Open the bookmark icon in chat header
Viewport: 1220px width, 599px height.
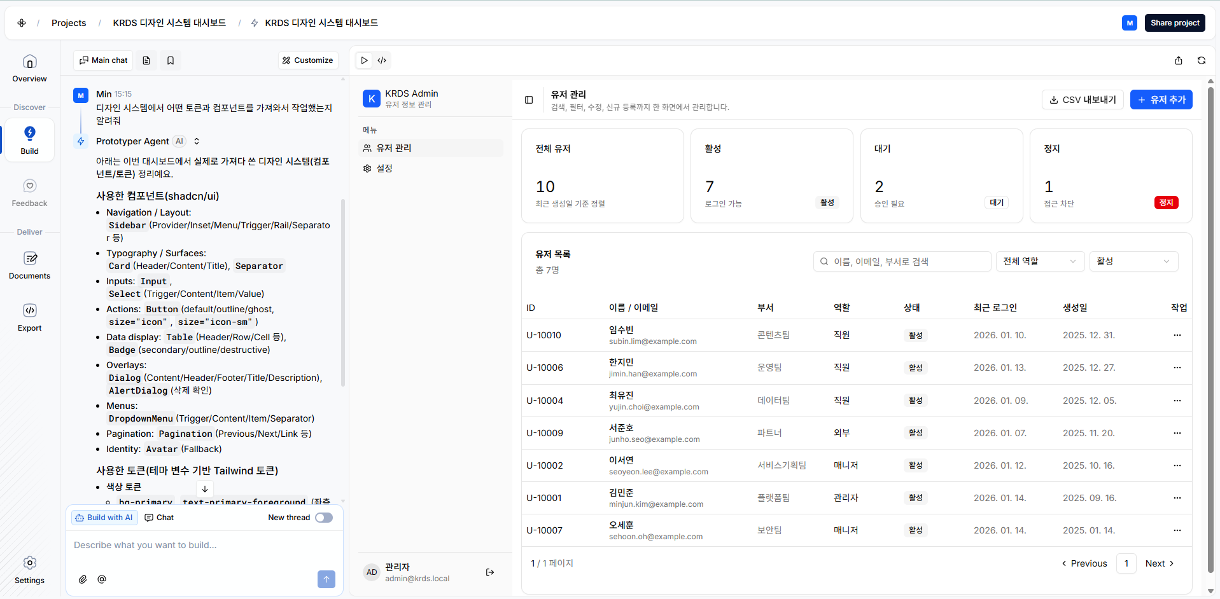[x=171, y=60]
